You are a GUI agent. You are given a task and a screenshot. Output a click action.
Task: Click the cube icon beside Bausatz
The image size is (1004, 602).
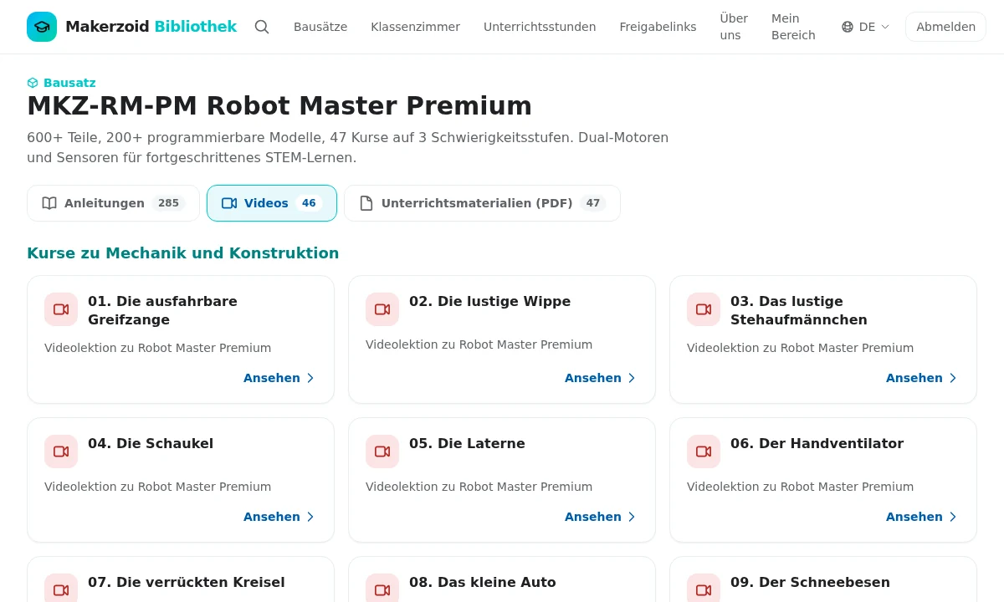(33, 83)
